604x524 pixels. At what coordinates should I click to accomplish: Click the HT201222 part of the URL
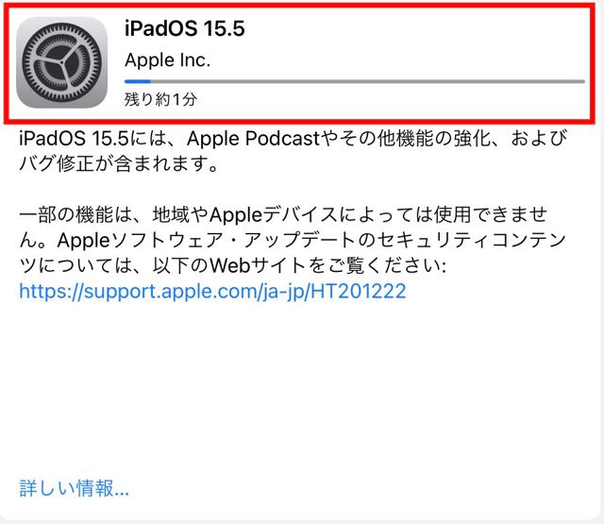359,291
